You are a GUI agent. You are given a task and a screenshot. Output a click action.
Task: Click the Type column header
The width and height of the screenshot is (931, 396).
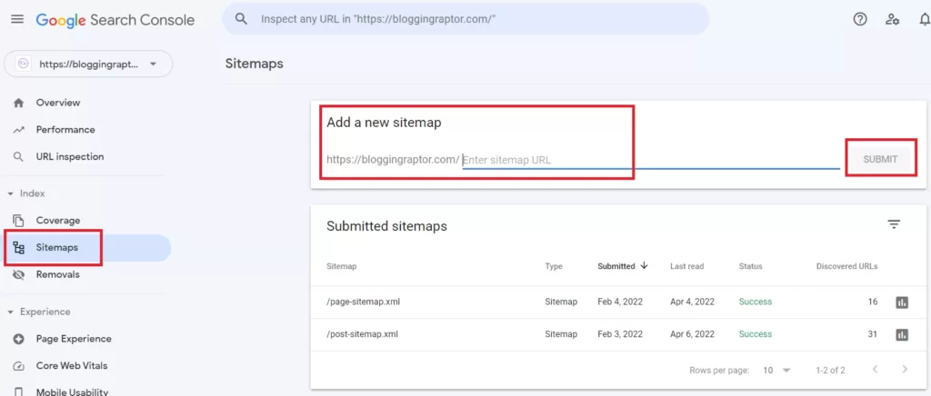click(554, 266)
